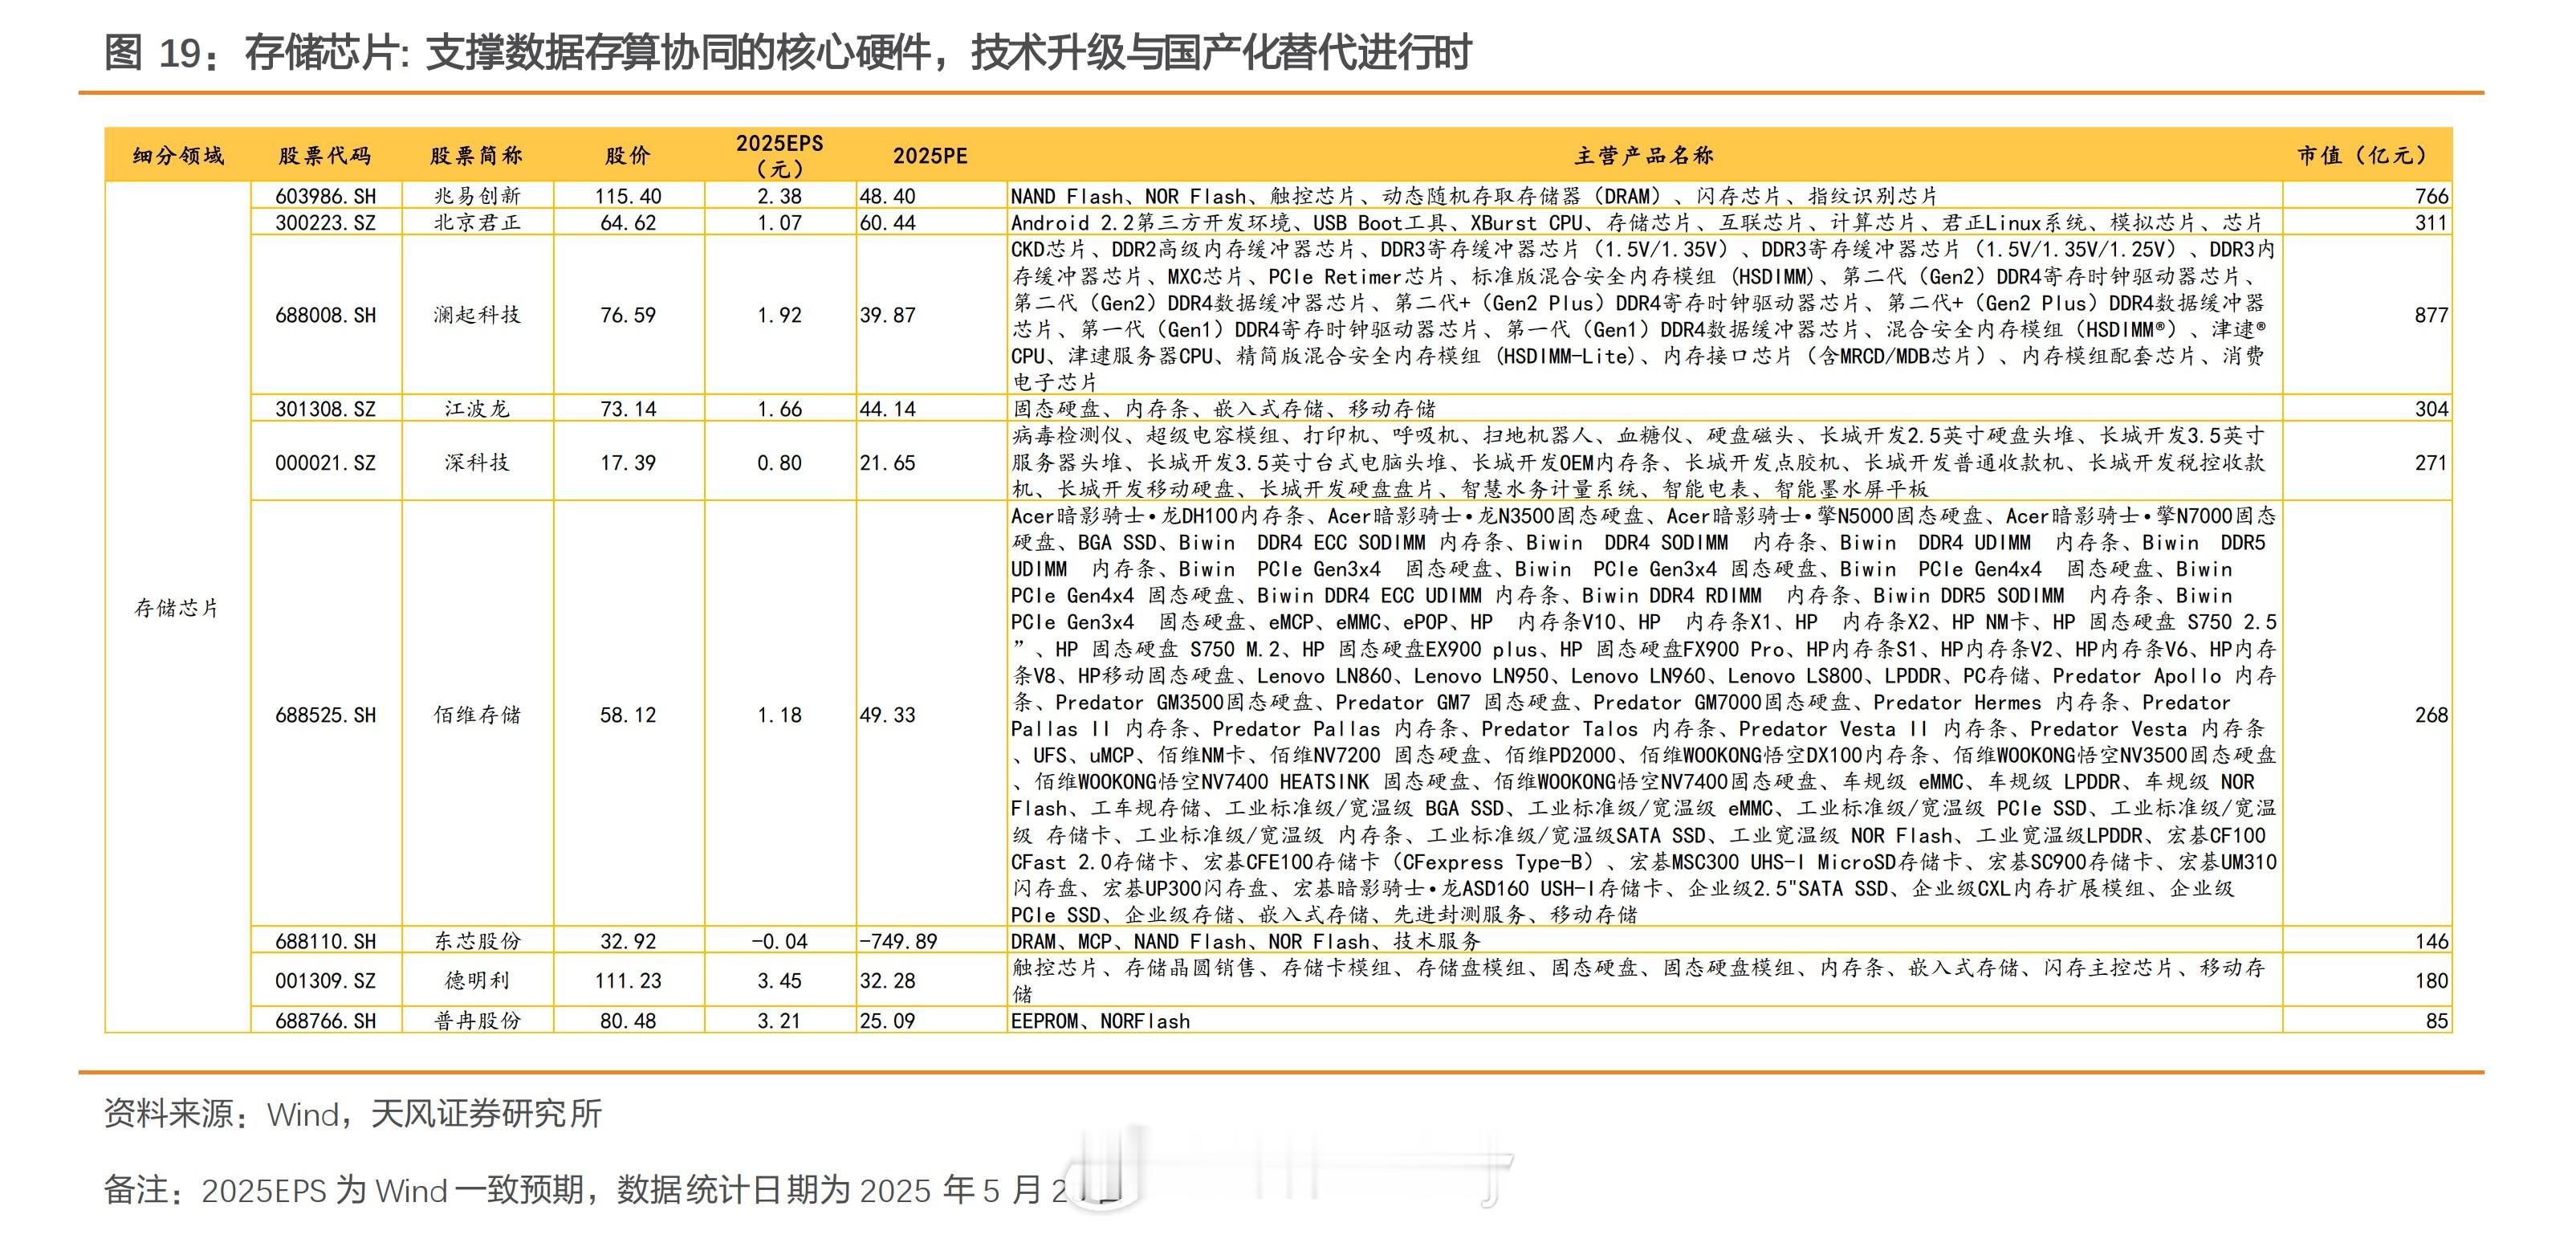Click the price value 17.39
This screenshot has width=2576, height=1239.
(628, 462)
